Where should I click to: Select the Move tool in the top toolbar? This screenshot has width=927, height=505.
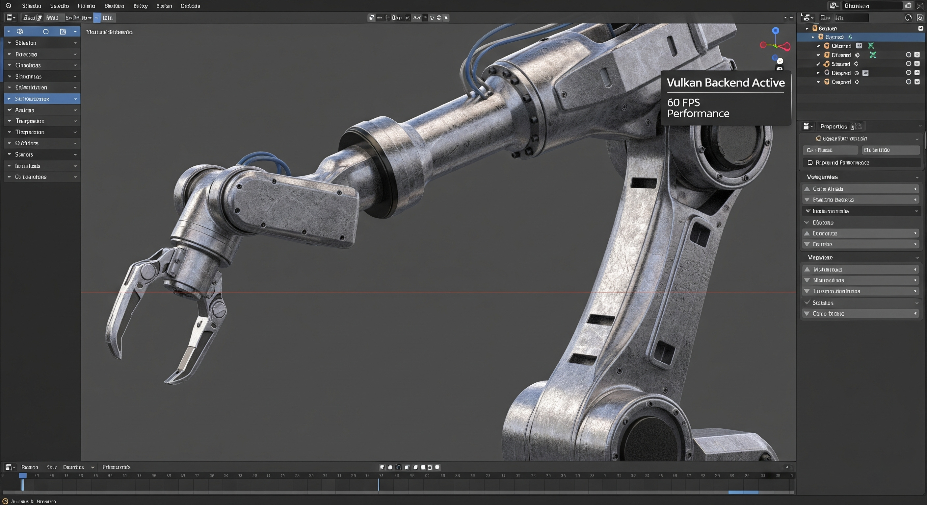click(x=20, y=32)
